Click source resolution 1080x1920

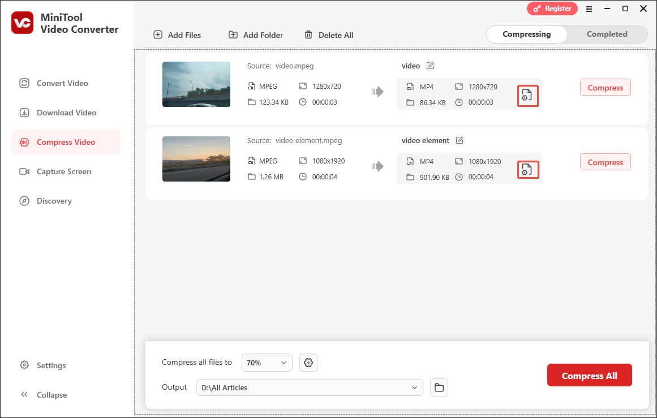[328, 161]
